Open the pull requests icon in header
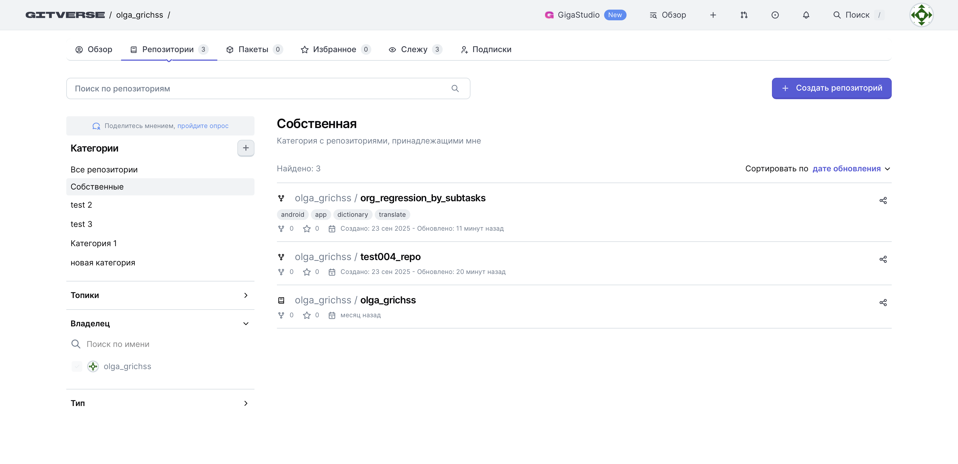The image size is (958, 464). click(744, 15)
